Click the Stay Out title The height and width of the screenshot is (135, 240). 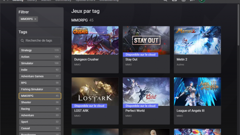(x=131, y=59)
